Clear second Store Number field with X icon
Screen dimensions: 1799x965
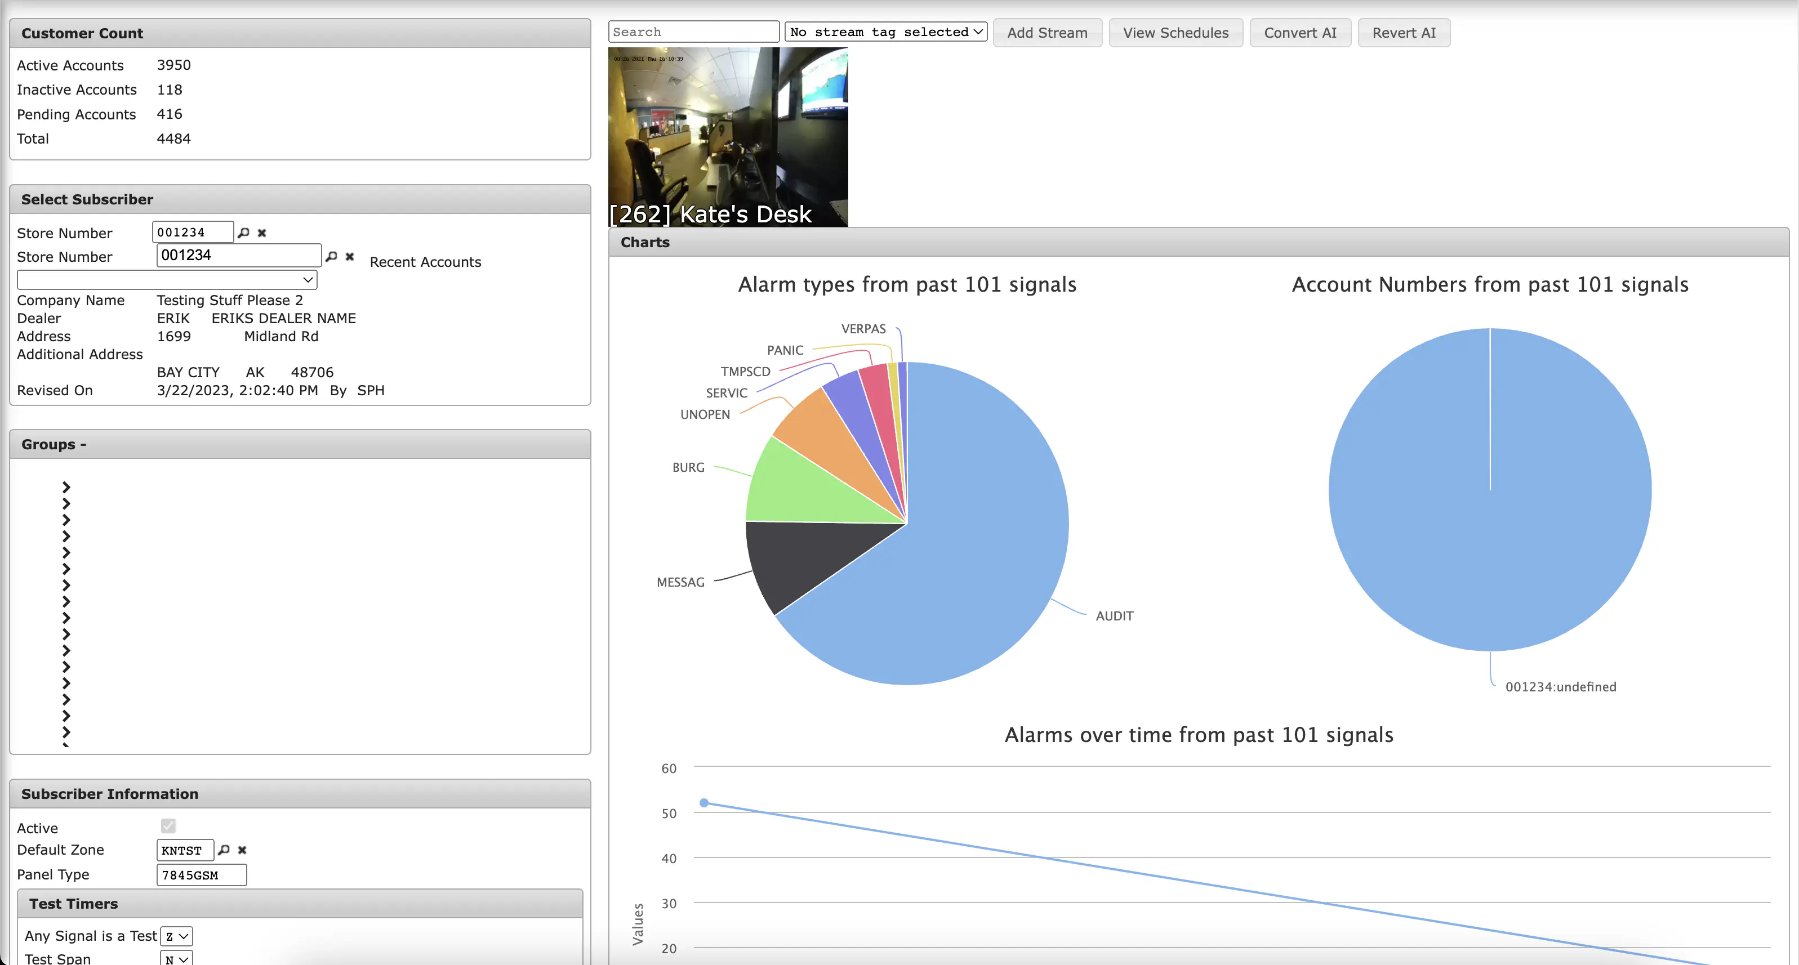click(x=350, y=256)
